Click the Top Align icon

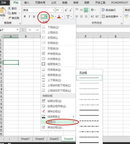tap(77, 10)
